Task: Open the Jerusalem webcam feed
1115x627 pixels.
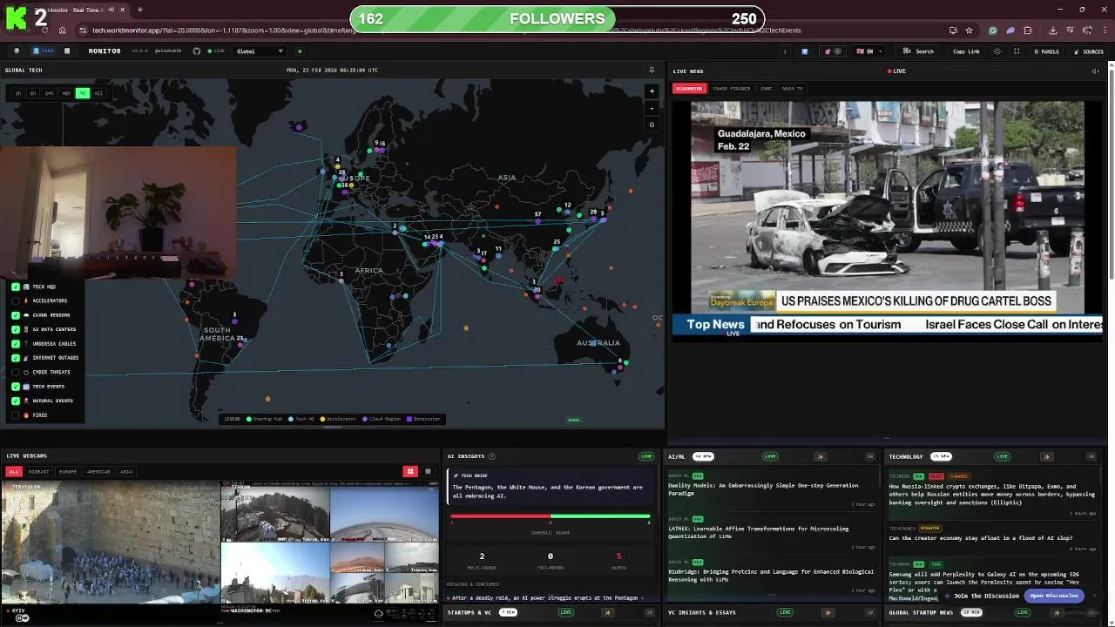Action: (111, 542)
